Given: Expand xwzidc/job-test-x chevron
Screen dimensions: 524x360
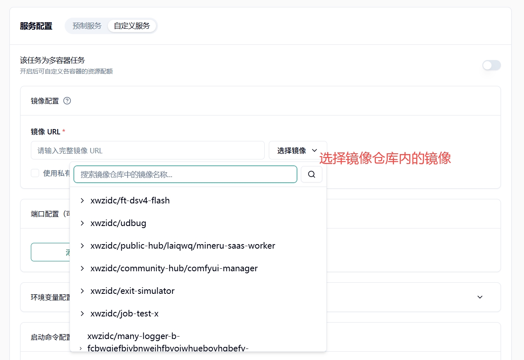Looking at the screenshot, I should click(82, 314).
